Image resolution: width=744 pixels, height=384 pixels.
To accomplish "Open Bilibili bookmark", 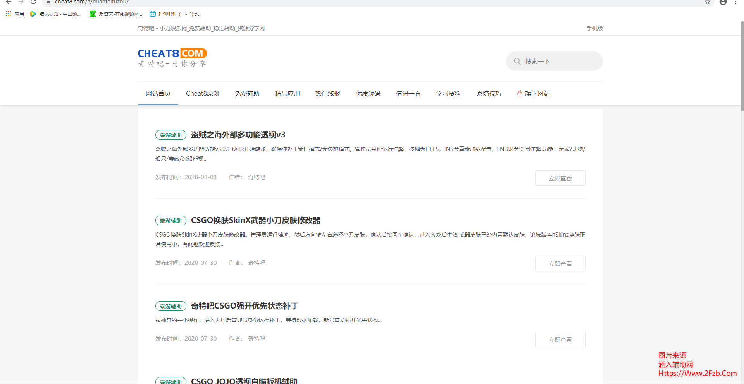I will coord(176,14).
